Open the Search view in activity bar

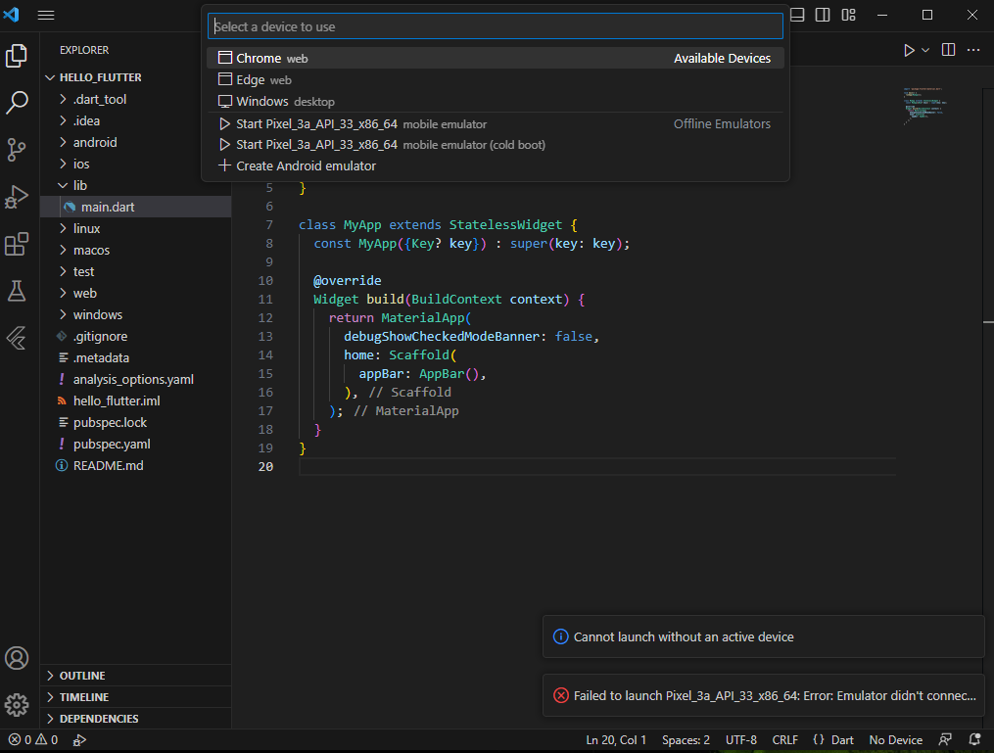click(17, 102)
